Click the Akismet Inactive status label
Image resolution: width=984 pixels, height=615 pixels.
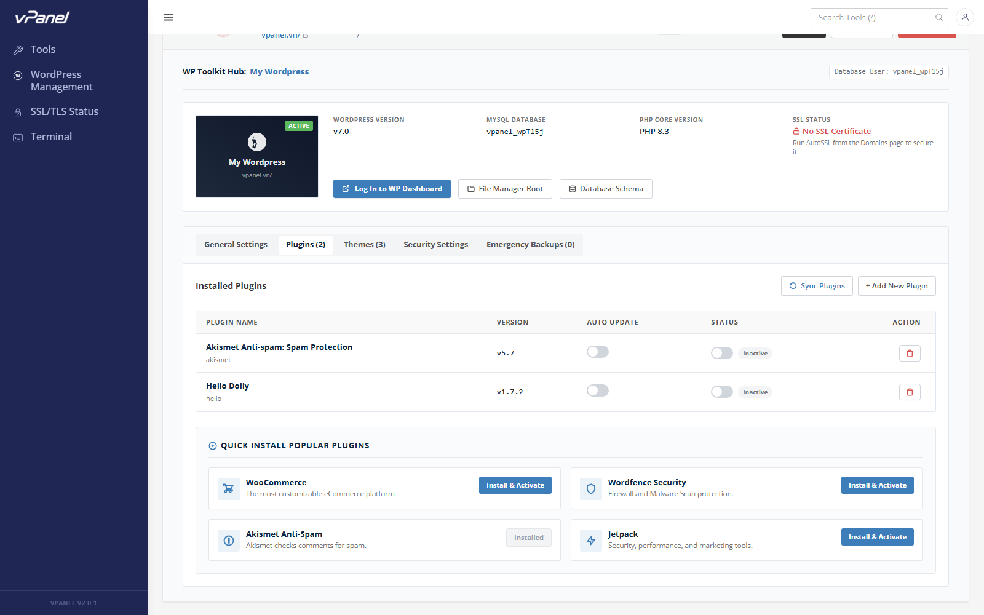pos(755,354)
